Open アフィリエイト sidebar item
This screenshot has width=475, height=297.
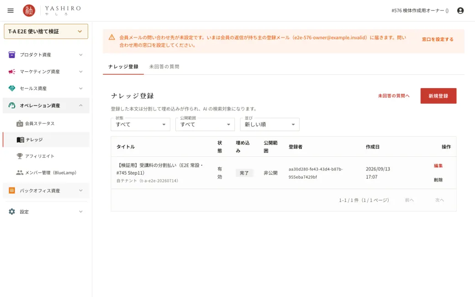pyautogui.click(x=46, y=156)
